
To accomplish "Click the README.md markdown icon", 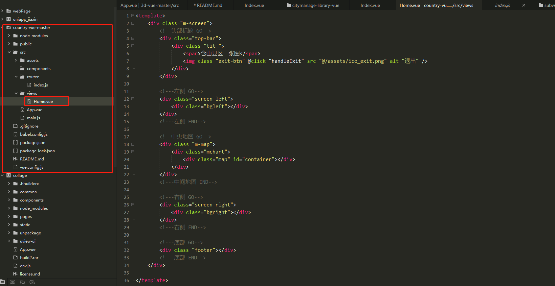I will 15,159.
